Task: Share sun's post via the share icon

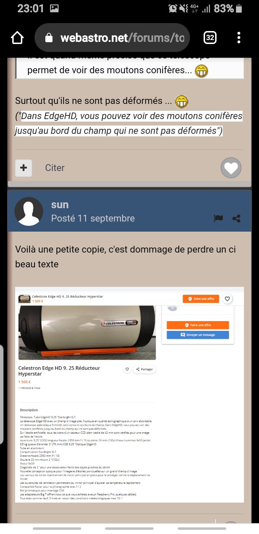Action: [x=236, y=218]
